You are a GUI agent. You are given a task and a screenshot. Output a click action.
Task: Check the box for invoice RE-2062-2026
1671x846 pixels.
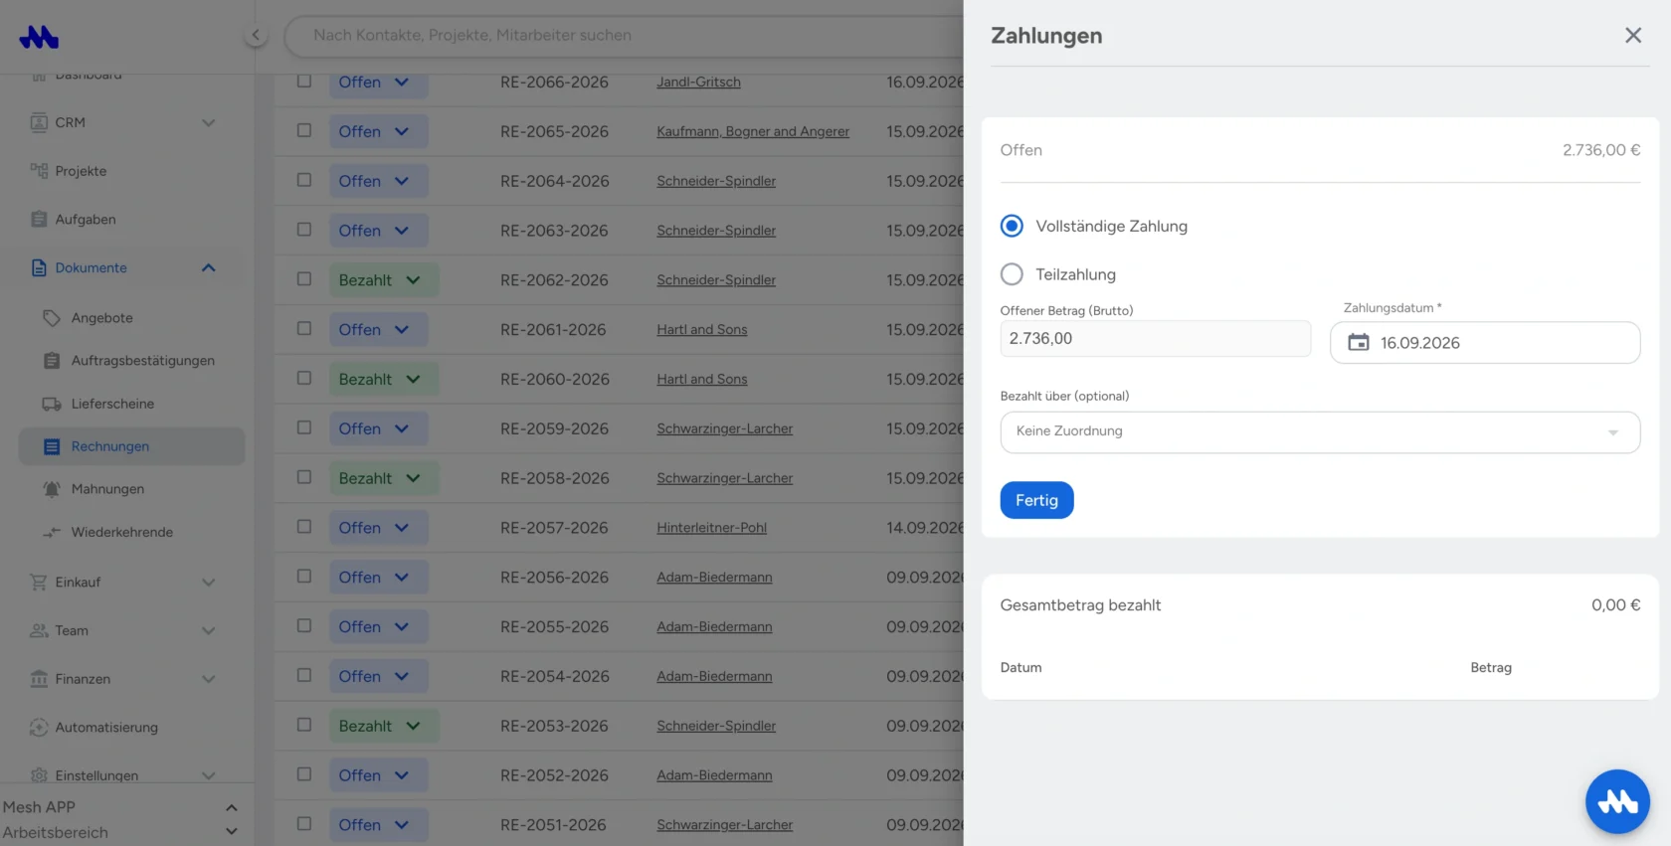pos(304,279)
